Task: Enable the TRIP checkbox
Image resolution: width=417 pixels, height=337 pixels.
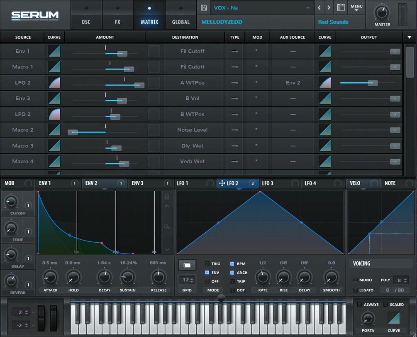Action: click(232, 281)
